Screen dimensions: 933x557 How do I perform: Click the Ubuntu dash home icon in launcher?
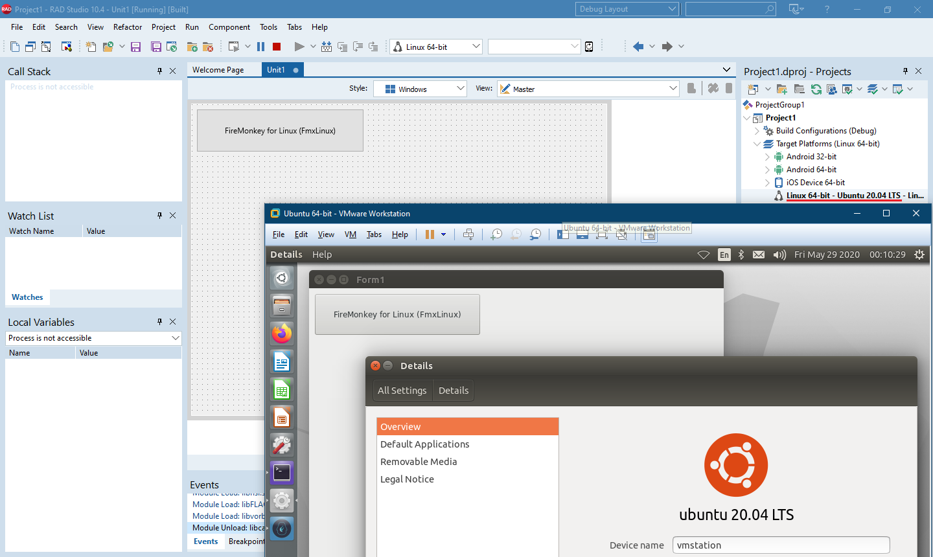pyautogui.click(x=282, y=278)
